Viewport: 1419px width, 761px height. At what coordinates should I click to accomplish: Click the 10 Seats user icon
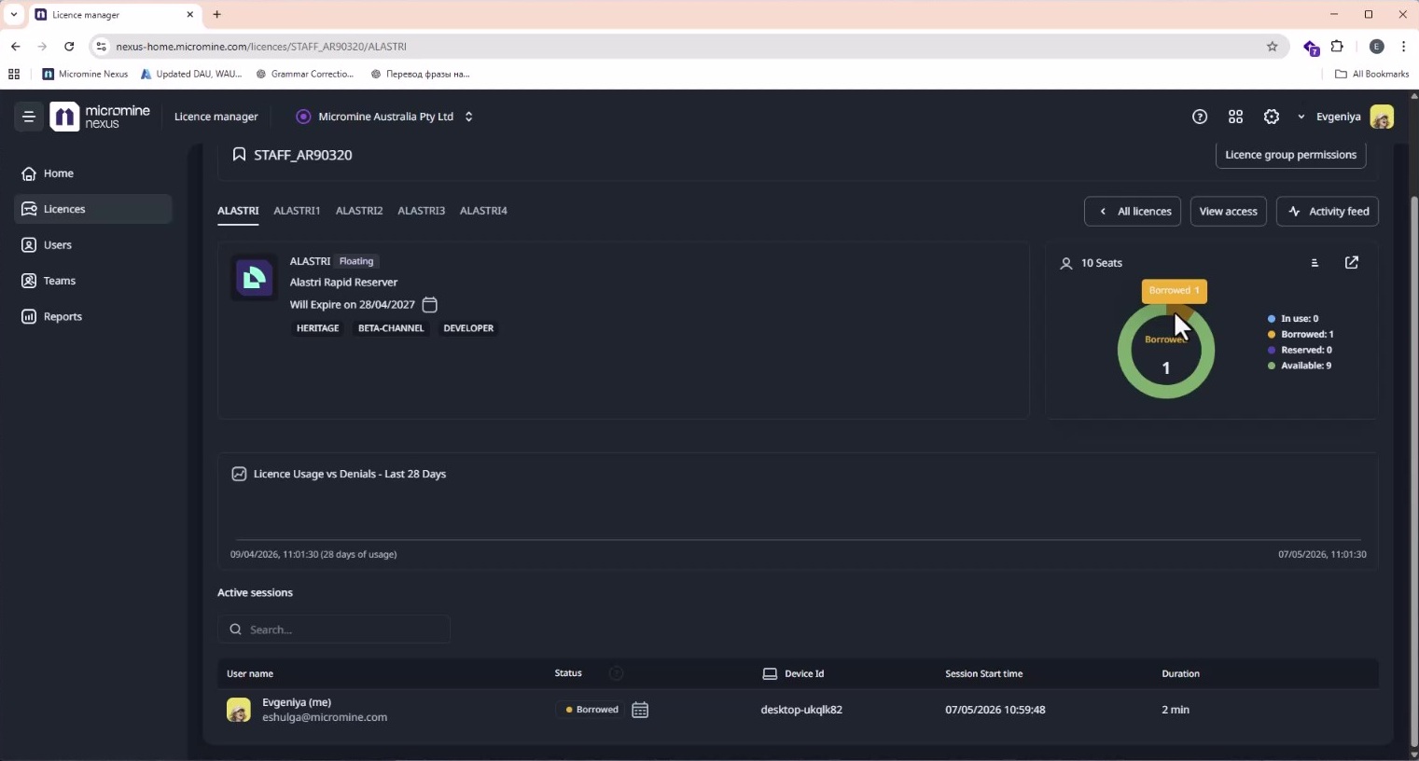[1066, 263]
